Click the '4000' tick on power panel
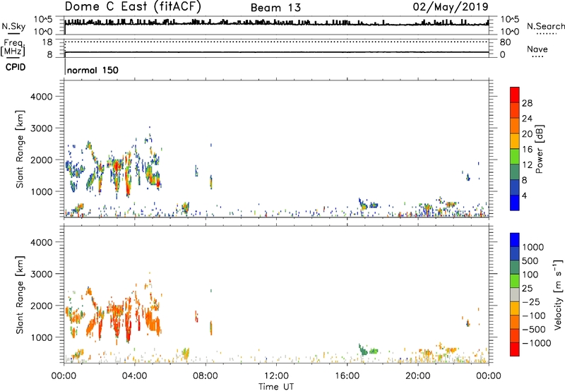This screenshot has height=391, width=565. coord(42,97)
